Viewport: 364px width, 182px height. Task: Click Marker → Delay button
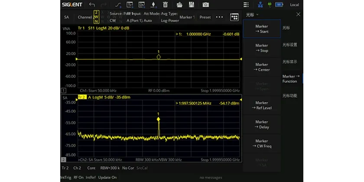coord(262,124)
